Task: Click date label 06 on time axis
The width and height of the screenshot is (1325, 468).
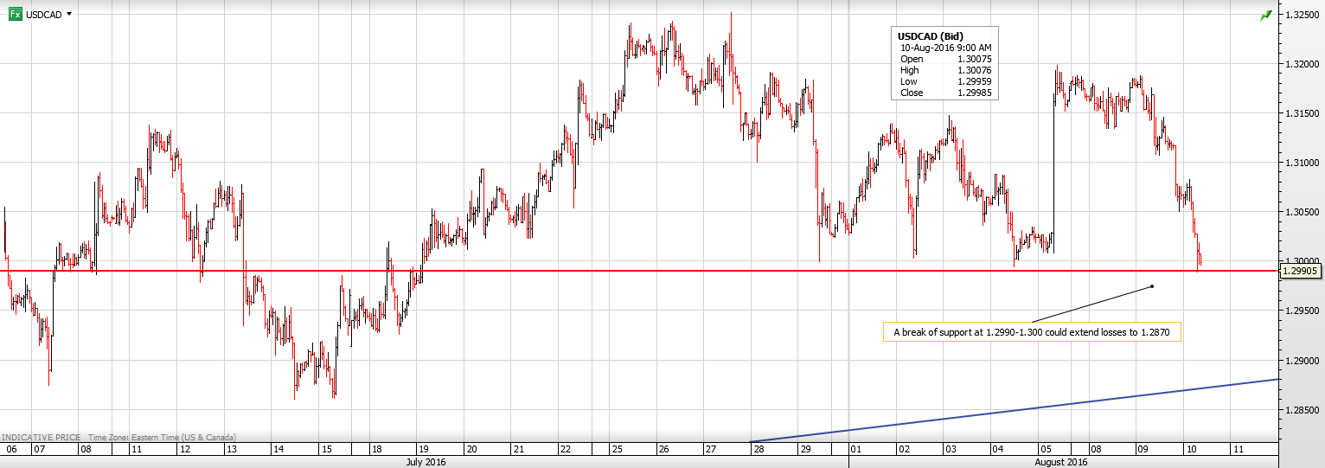Action: click(x=12, y=450)
